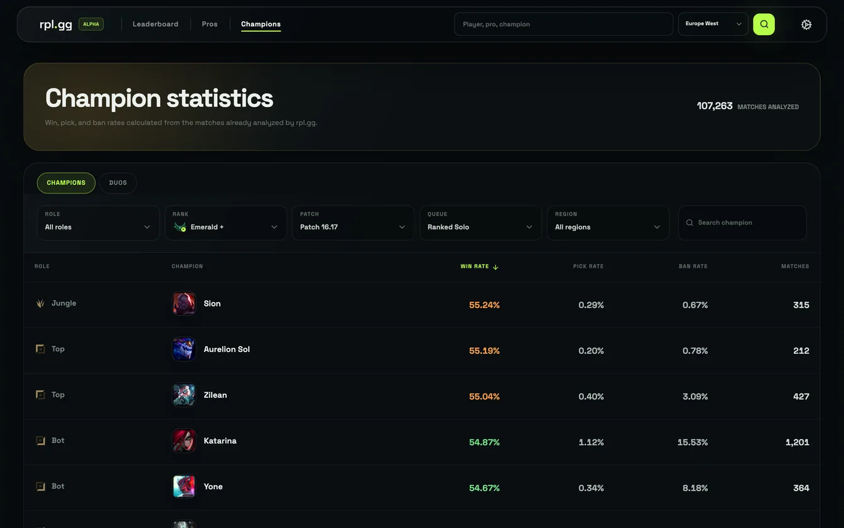Click the rpl.gg logo
The height and width of the screenshot is (528, 844).
point(56,25)
